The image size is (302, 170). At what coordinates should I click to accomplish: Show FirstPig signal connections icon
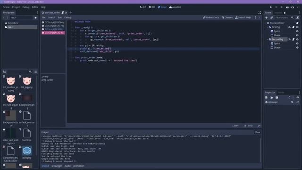coord(289,27)
